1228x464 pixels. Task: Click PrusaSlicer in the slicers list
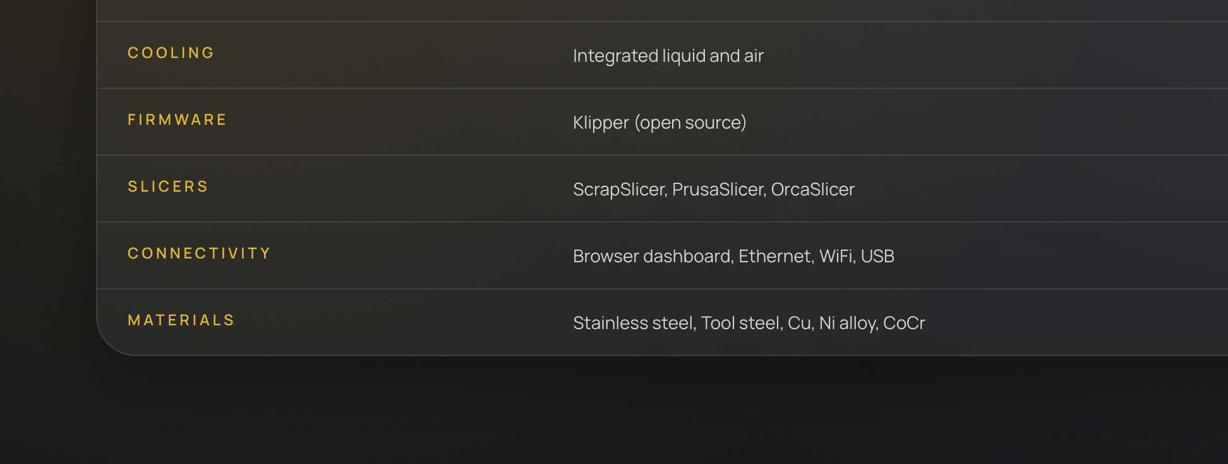718,190
